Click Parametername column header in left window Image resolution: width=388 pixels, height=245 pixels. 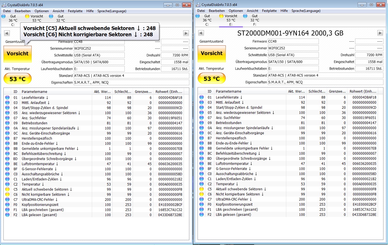click(56, 92)
